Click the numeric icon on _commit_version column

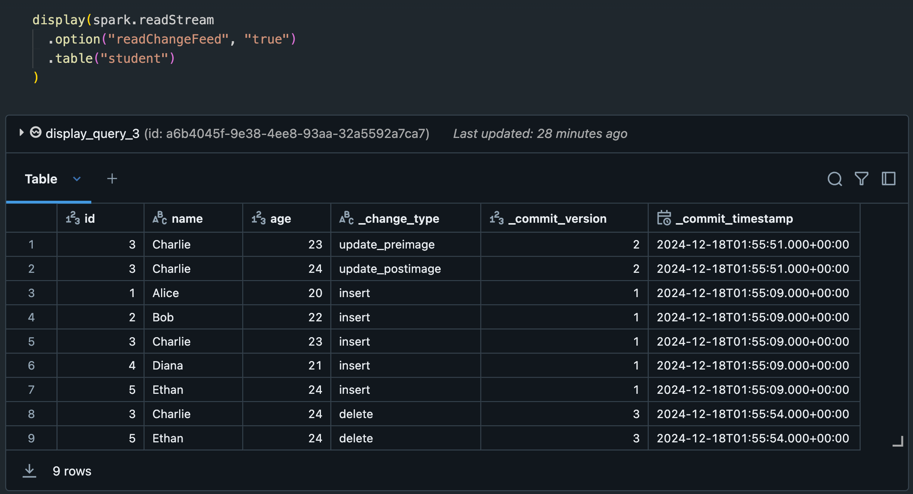point(496,218)
